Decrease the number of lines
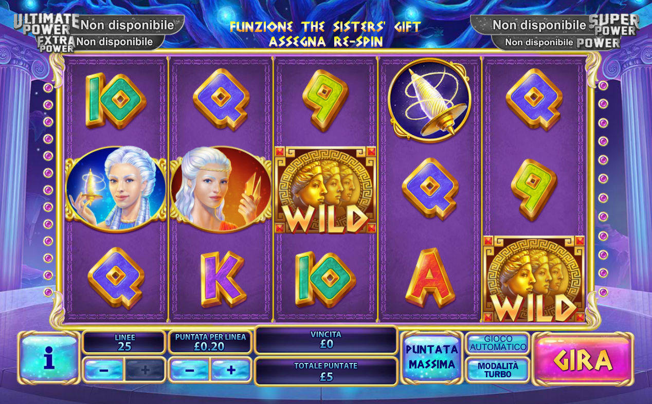 (103, 370)
